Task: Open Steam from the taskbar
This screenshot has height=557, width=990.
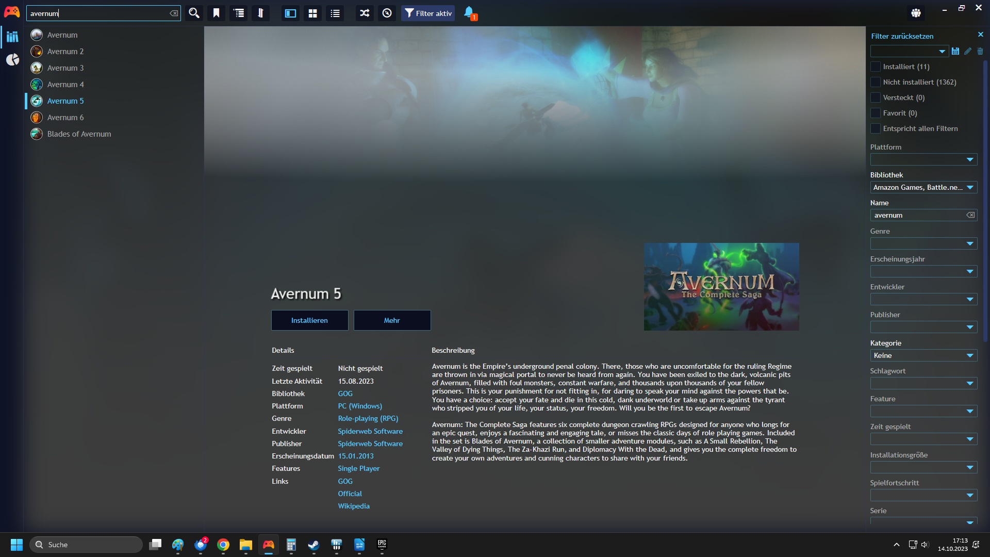Action: click(313, 545)
